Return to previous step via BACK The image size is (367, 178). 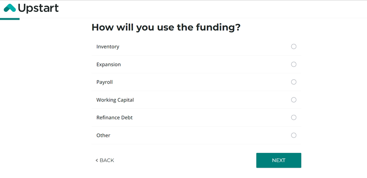(x=105, y=160)
